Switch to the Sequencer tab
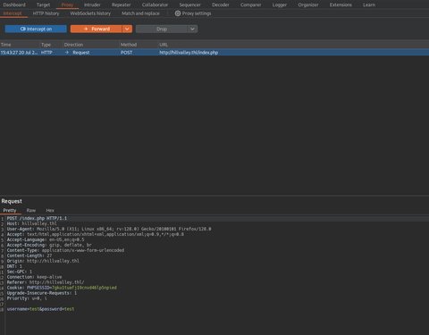This screenshot has height=335, width=429. [x=189, y=4]
